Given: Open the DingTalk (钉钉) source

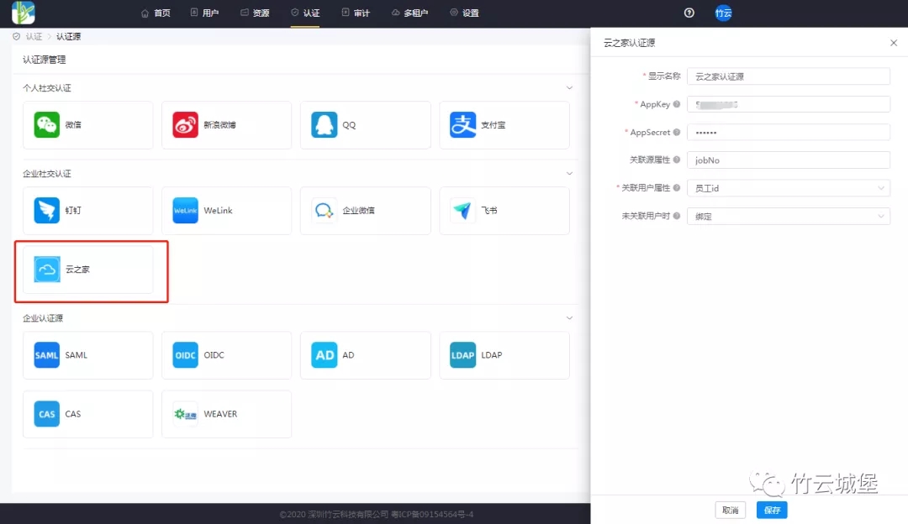Looking at the screenshot, I should click(88, 211).
